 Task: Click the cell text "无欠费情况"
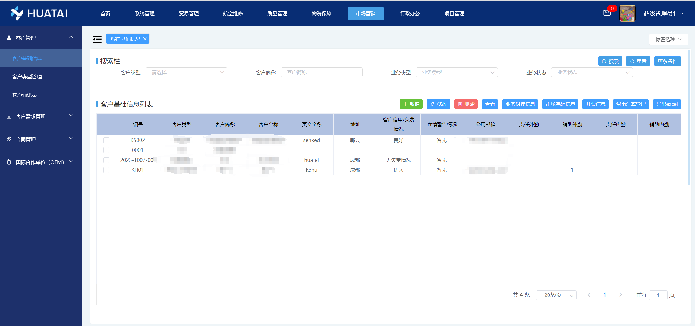[398, 160]
